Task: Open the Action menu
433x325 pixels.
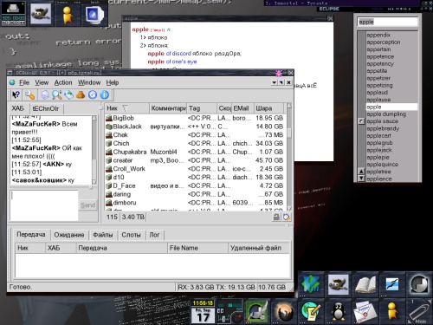Action: pyautogui.click(x=63, y=82)
